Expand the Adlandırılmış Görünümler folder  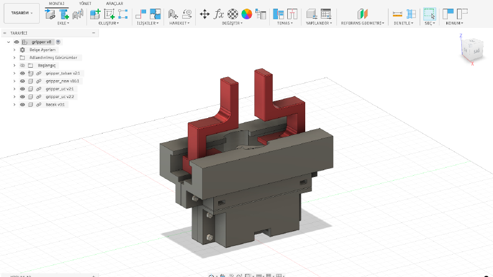point(14,58)
